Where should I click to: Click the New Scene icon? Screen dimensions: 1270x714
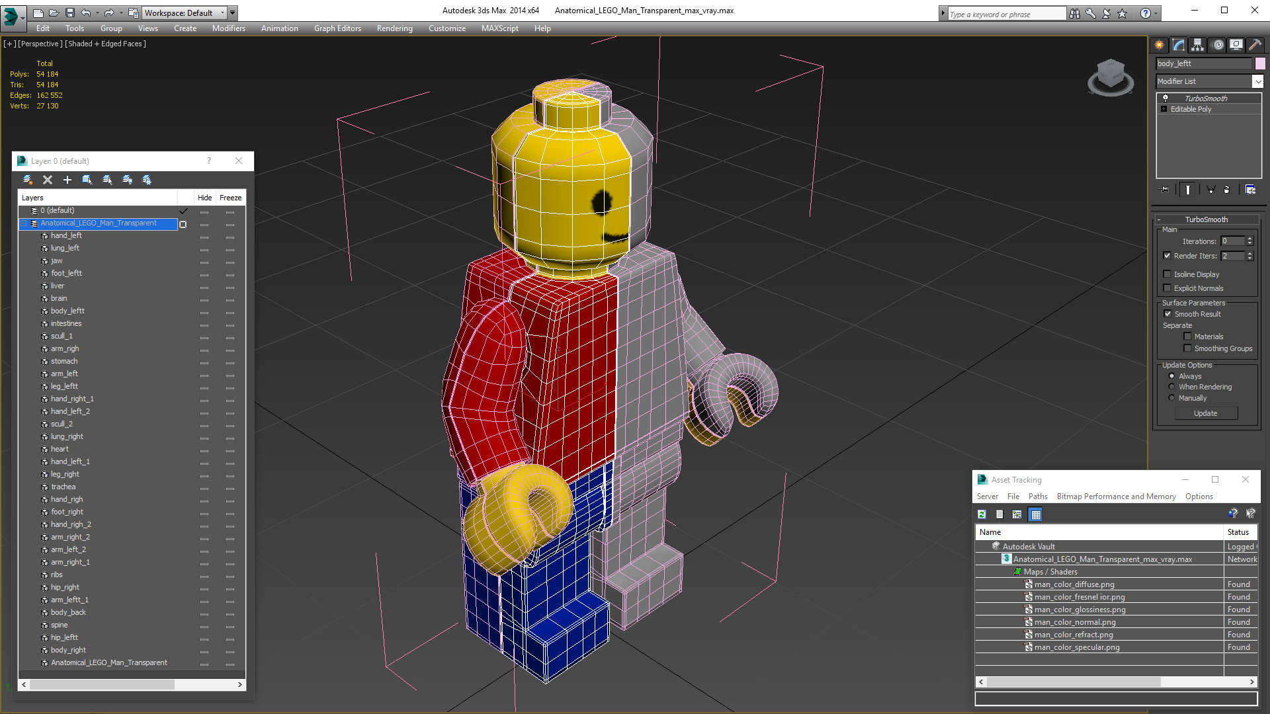click(x=38, y=13)
